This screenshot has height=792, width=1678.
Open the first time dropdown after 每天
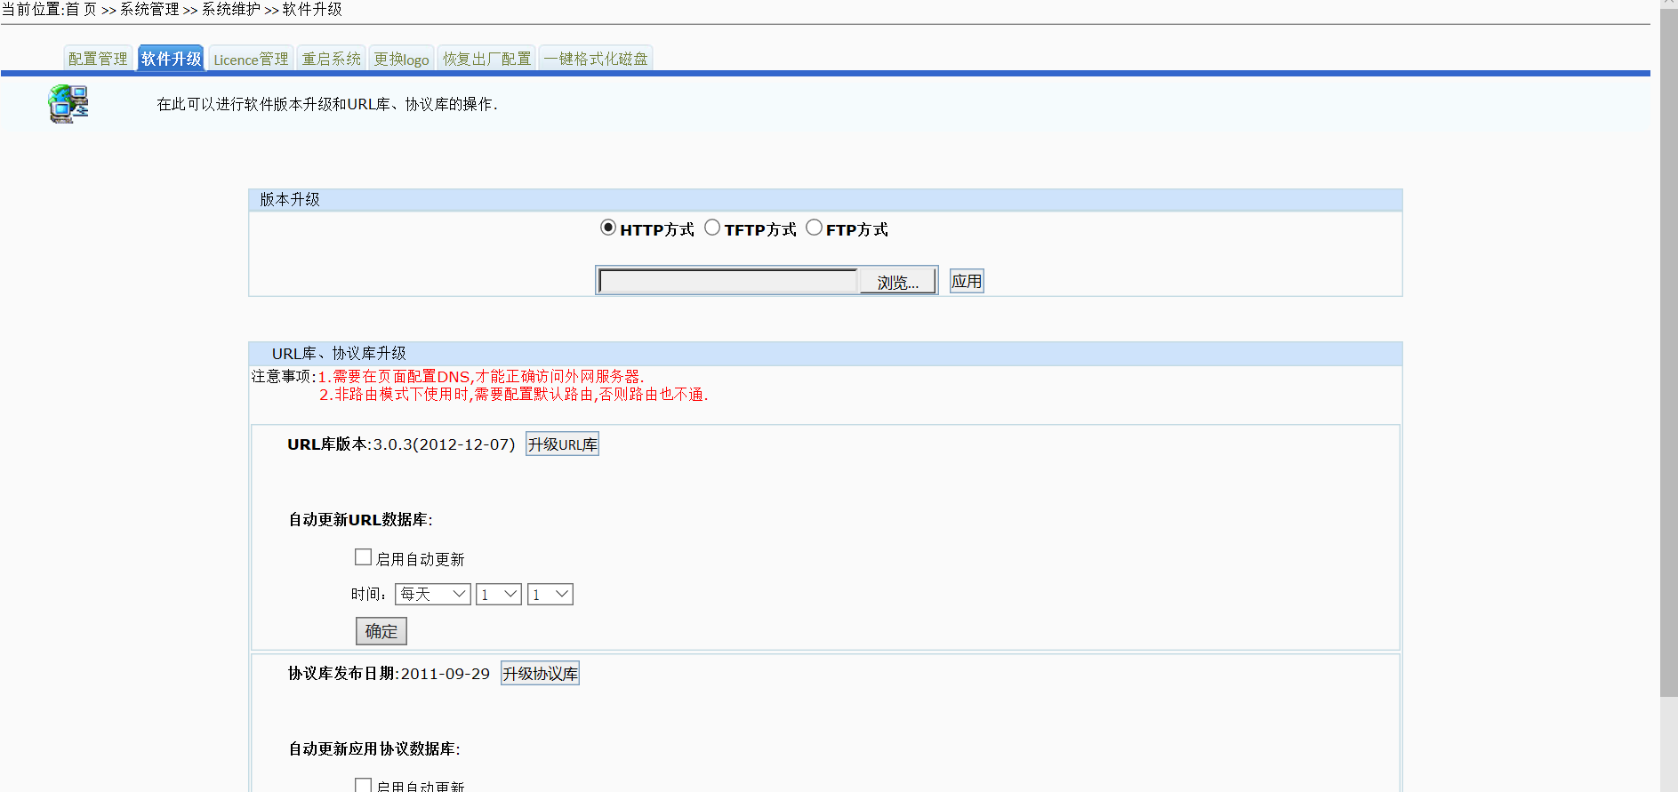click(498, 594)
